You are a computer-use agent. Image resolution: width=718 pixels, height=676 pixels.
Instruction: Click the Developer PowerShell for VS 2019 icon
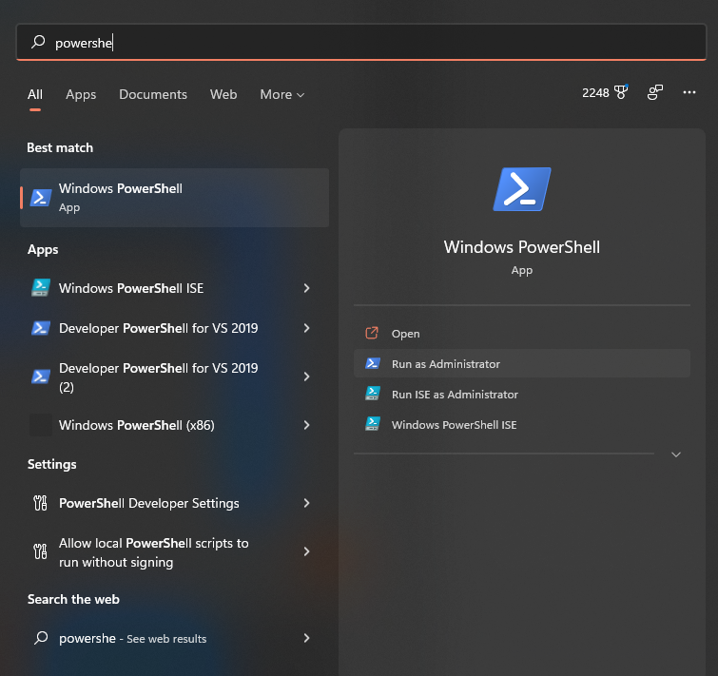tap(41, 328)
